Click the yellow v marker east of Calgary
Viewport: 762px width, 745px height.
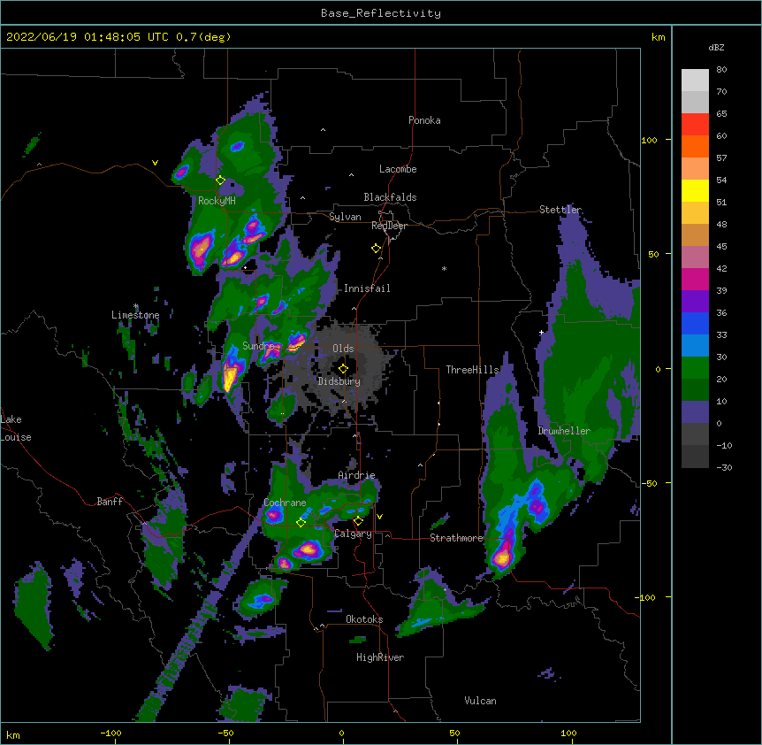(379, 517)
